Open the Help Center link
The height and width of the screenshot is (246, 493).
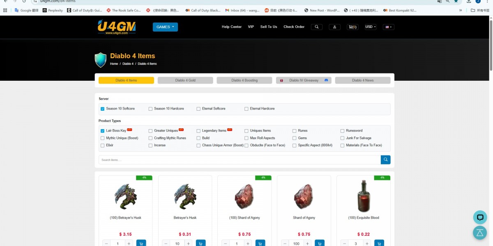pyautogui.click(x=232, y=27)
